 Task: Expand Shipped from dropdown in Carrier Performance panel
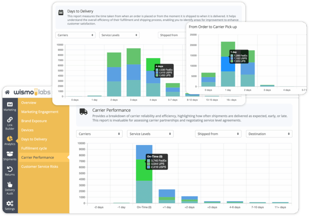[218, 134]
